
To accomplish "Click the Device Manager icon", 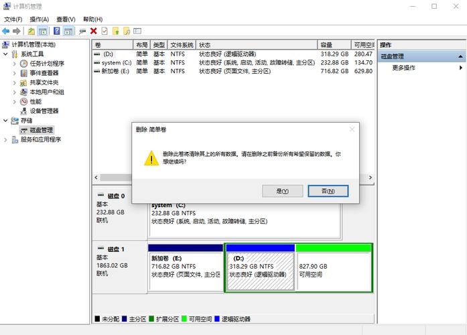I will [x=23, y=111].
